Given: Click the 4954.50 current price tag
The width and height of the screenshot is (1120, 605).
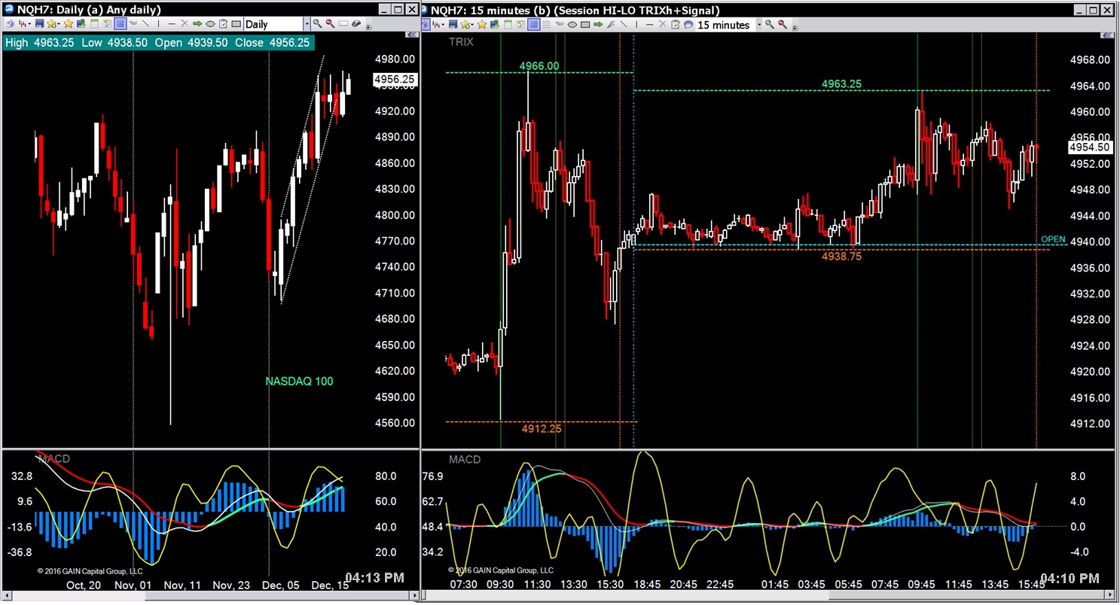Looking at the screenshot, I should tap(1090, 147).
